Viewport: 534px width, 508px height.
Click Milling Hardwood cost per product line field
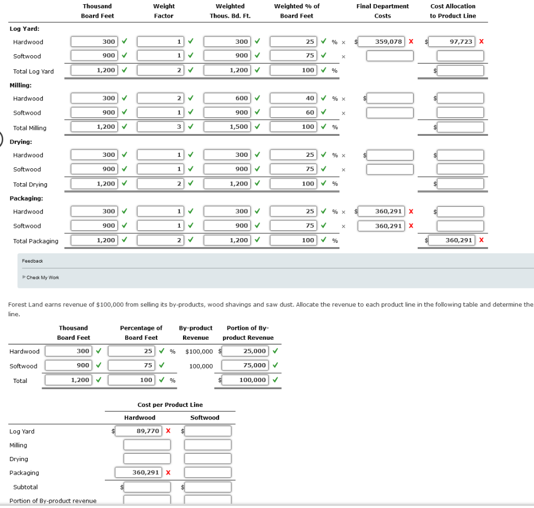147,445
